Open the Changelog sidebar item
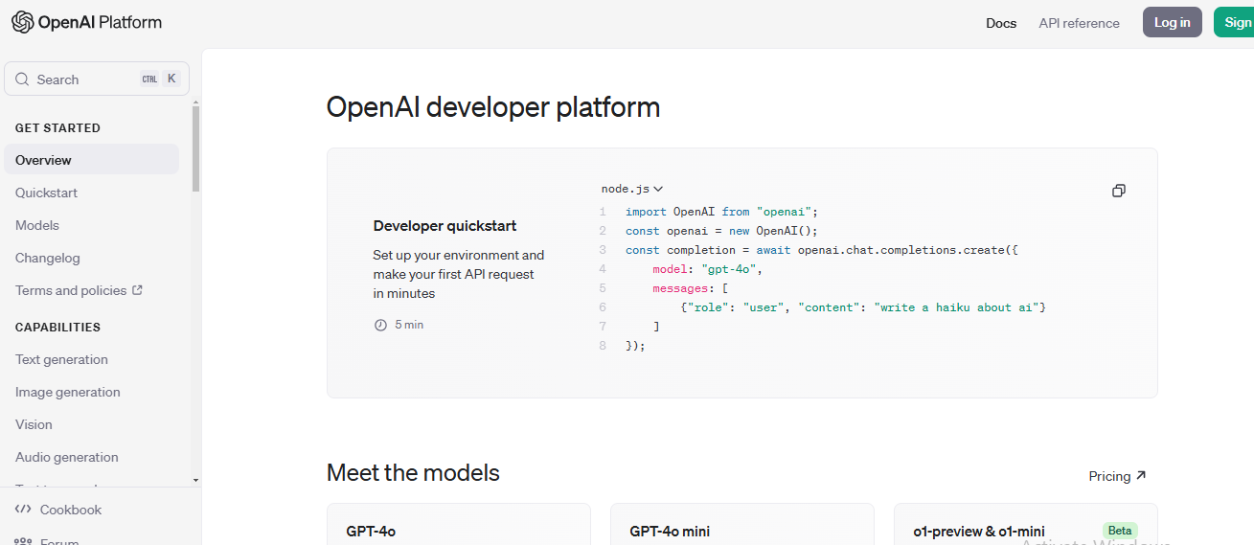The width and height of the screenshot is (1254, 545). [x=48, y=258]
